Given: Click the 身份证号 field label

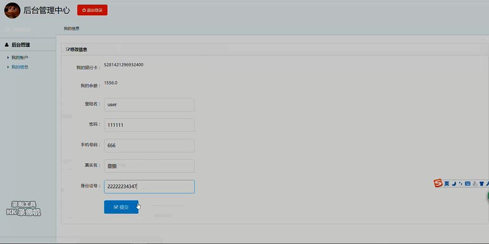Looking at the screenshot, I should (x=91, y=186).
